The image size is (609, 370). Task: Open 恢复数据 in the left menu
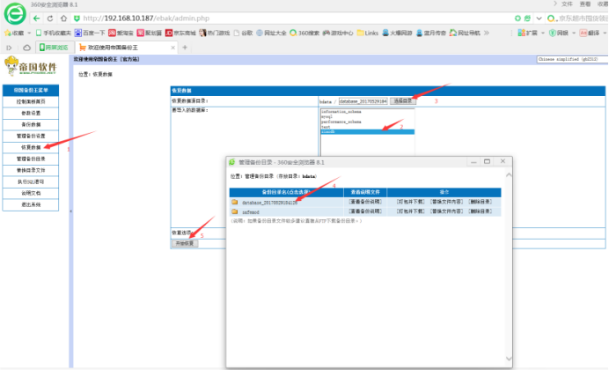31,147
